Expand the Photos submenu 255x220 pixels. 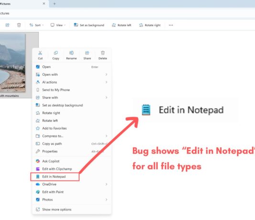pyautogui.click(x=72, y=200)
